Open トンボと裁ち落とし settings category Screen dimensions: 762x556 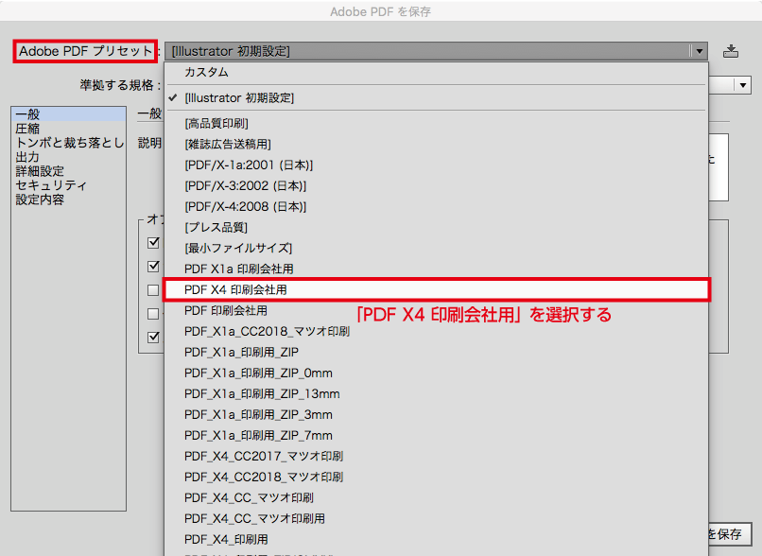coord(68,143)
